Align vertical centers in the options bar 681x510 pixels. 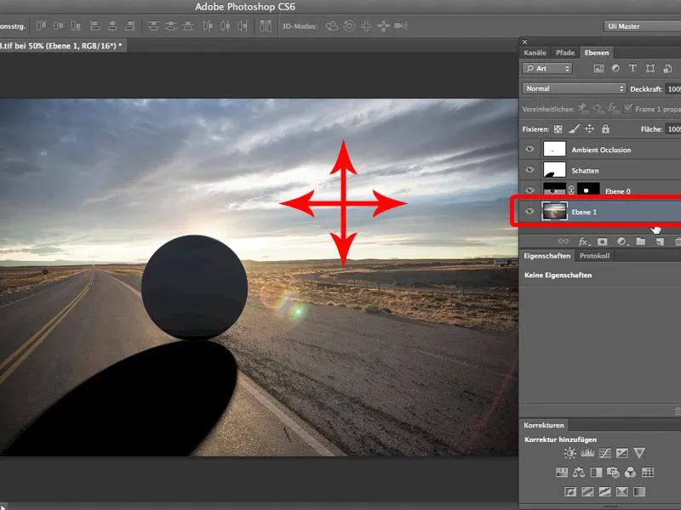[58, 26]
